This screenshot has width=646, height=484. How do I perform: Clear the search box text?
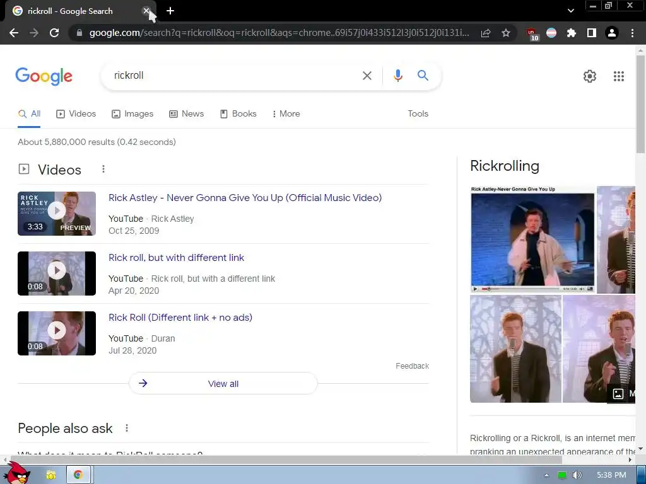(367, 76)
